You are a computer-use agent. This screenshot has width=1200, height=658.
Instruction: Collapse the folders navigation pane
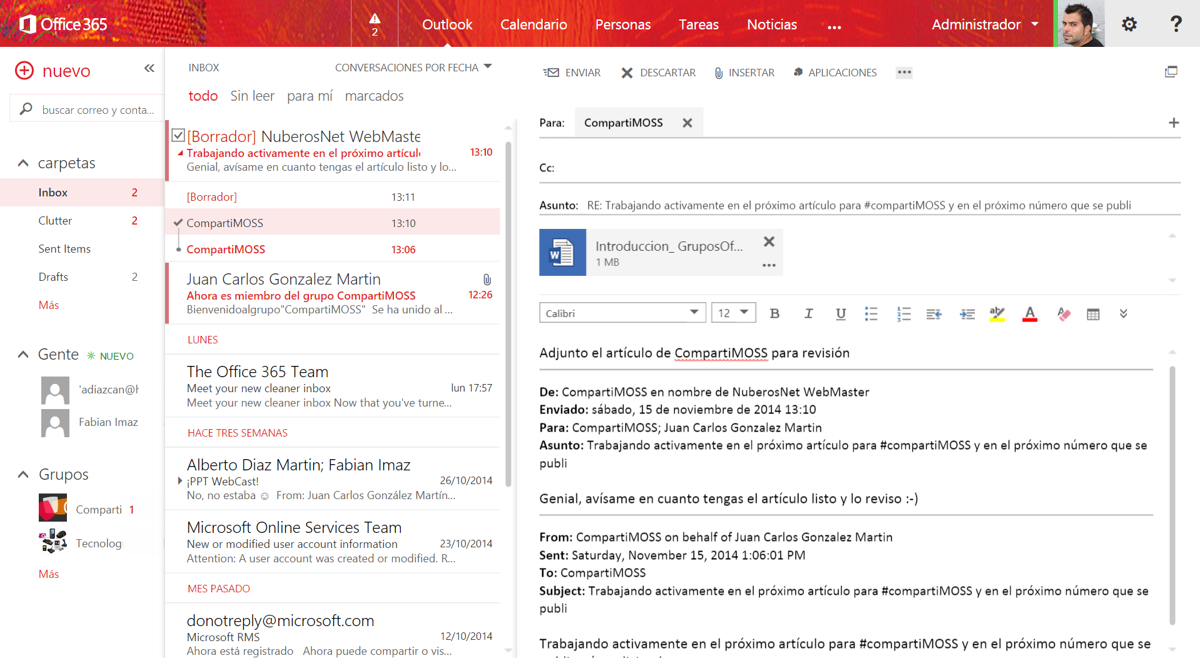click(x=149, y=69)
